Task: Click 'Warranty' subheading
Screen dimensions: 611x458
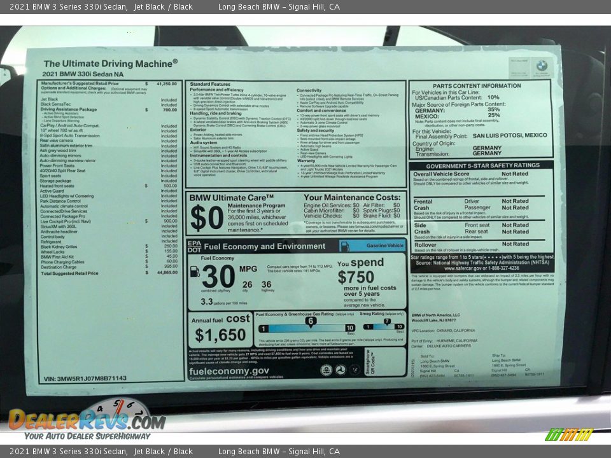Action: 306,160
